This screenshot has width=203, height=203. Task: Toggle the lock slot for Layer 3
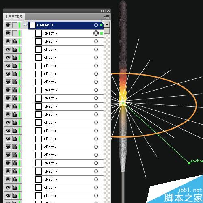[x=15, y=25]
